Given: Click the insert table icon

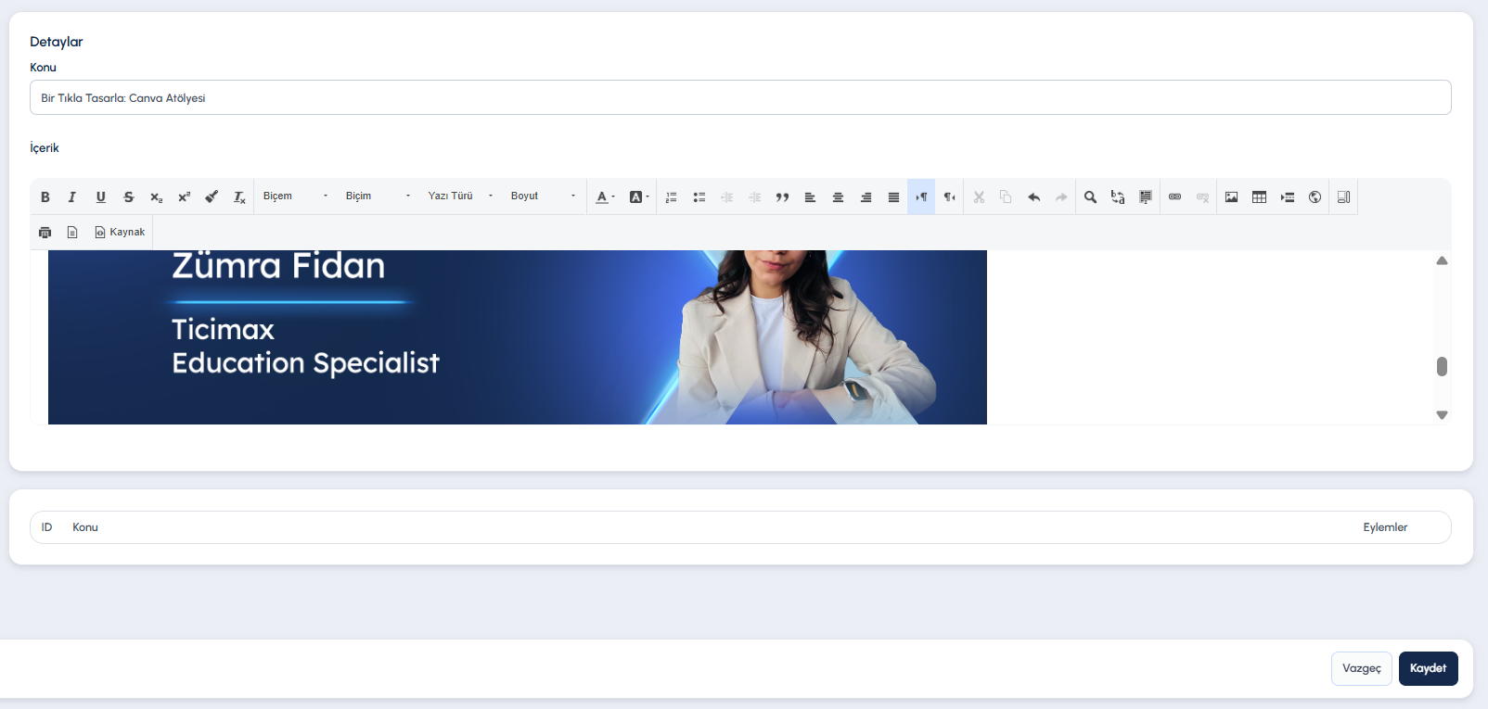Looking at the screenshot, I should point(1259,196).
